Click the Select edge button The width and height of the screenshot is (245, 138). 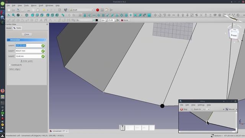(x=15, y=69)
